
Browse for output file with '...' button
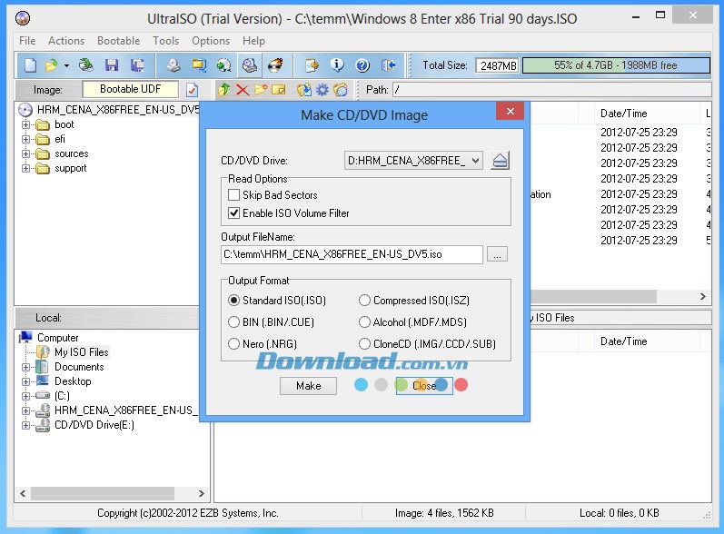[496, 255]
